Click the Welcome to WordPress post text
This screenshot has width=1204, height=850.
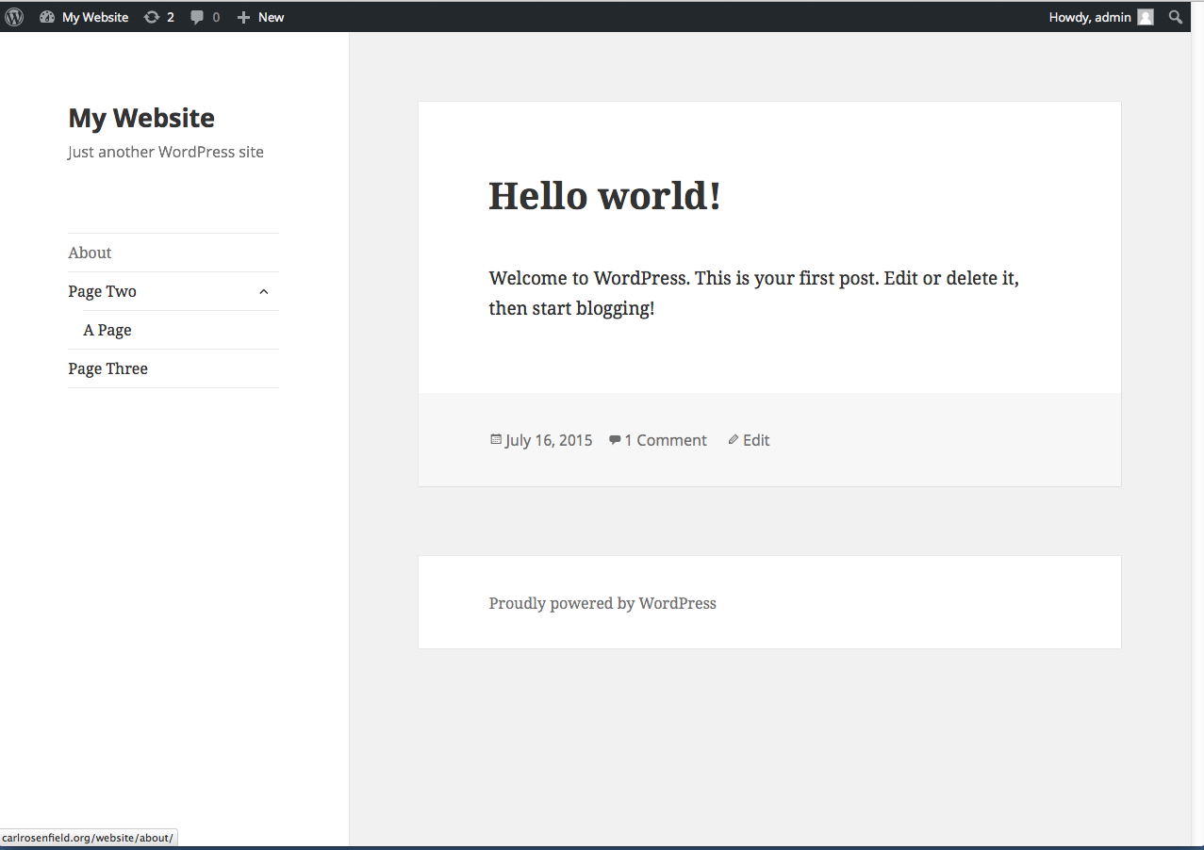tap(753, 293)
